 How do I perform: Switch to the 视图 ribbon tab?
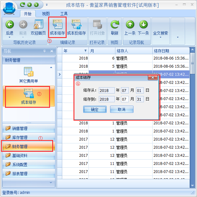[x=46, y=14]
